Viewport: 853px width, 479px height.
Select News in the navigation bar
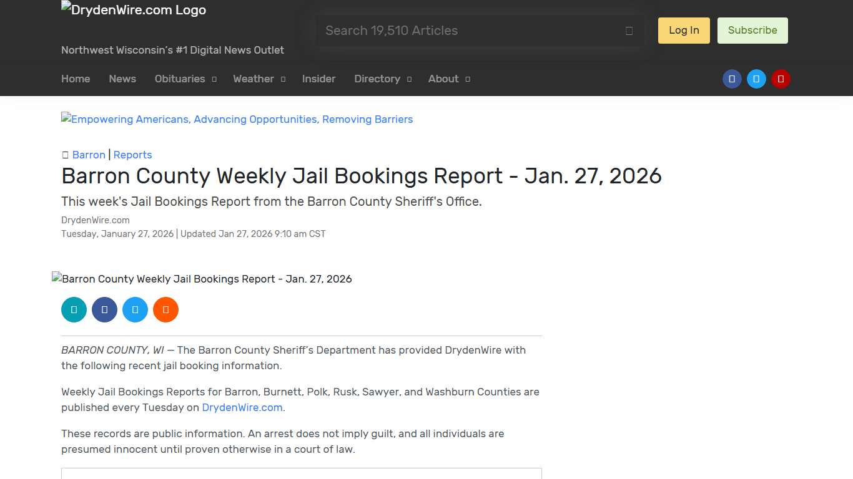coord(122,79)
